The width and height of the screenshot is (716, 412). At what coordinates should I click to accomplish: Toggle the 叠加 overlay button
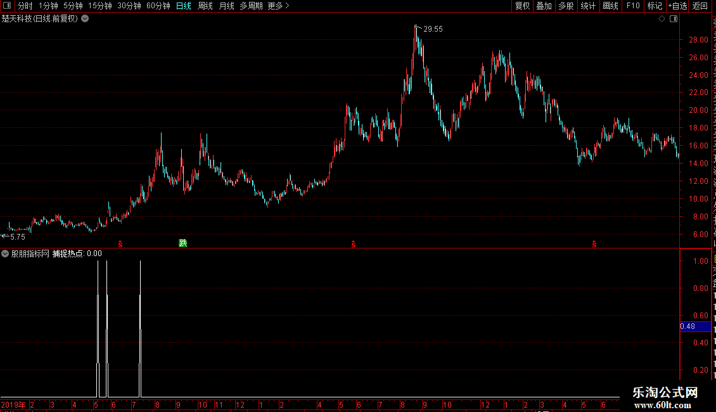point(544,6)
